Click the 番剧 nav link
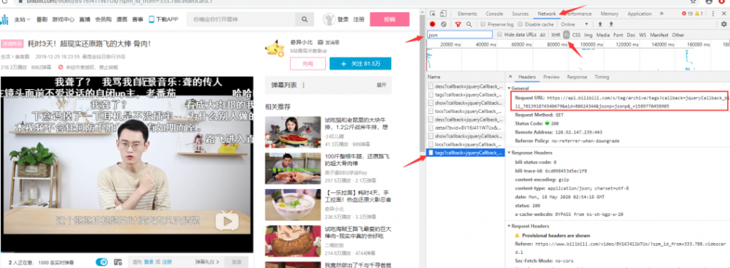 click(41, 19)
